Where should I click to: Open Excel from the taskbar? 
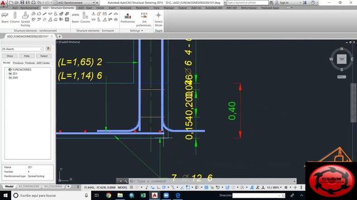coord(143,195)
